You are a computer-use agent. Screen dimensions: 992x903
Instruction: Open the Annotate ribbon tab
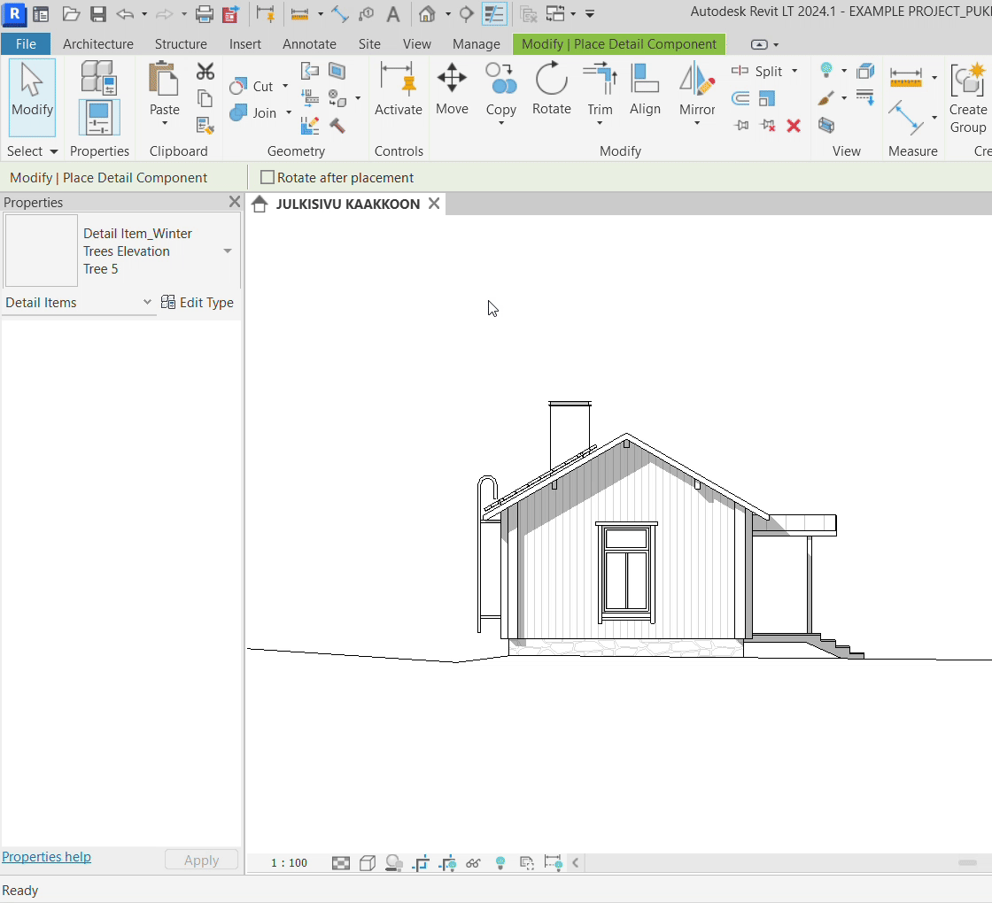coord(309,44)
